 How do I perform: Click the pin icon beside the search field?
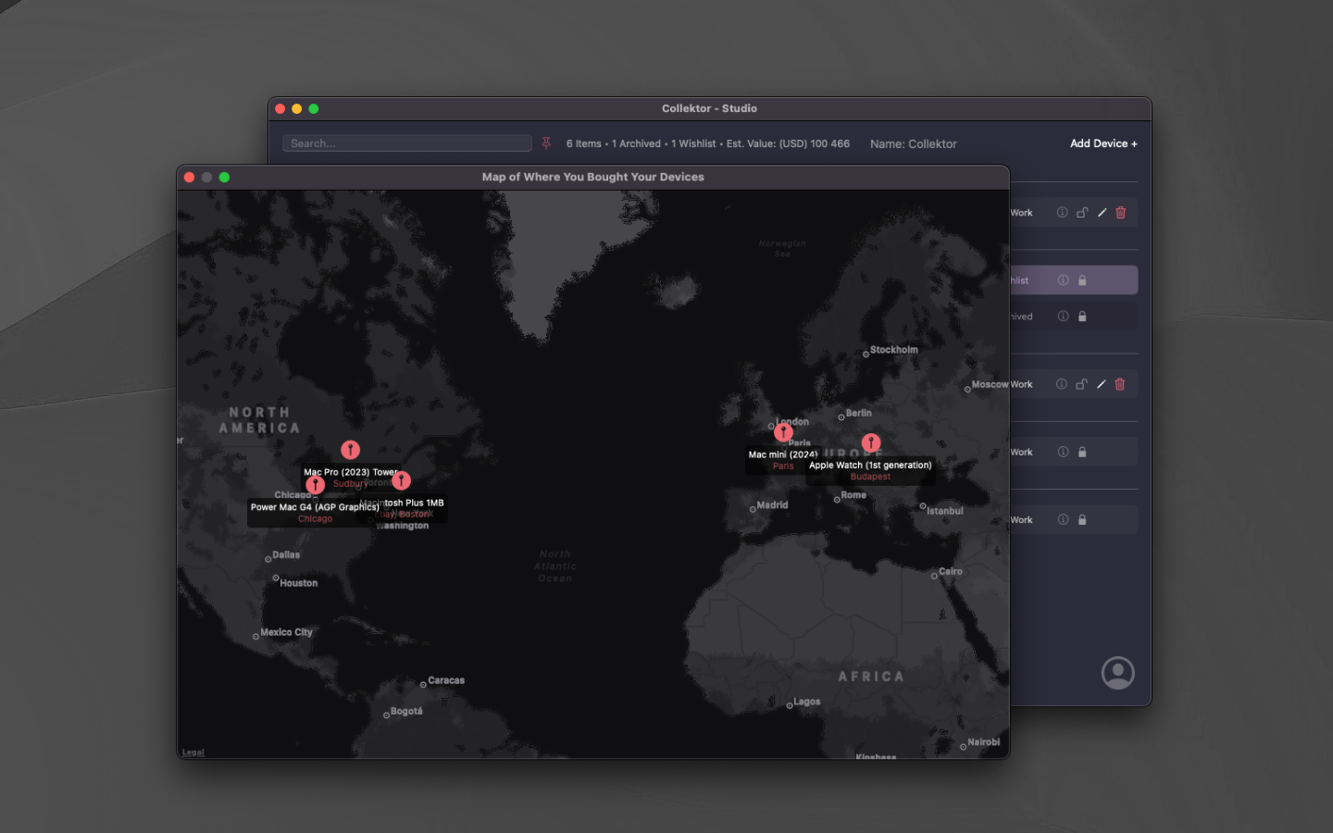tap(546, 143)
